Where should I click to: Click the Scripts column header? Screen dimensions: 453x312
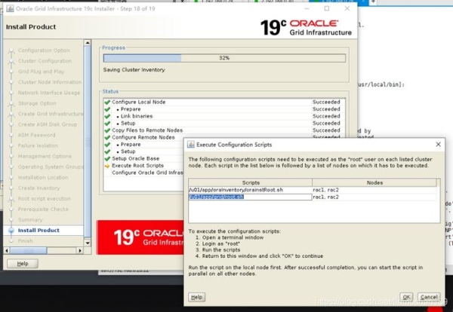click(251, 182)
